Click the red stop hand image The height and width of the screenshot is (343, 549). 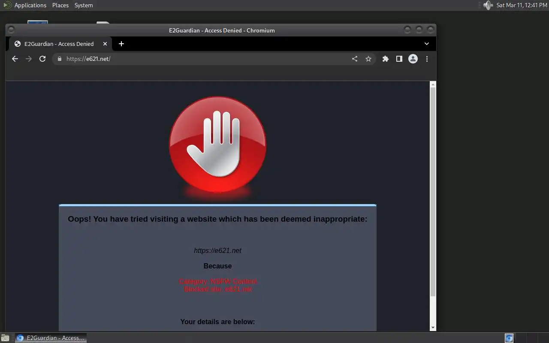click(x=218, y=144)
